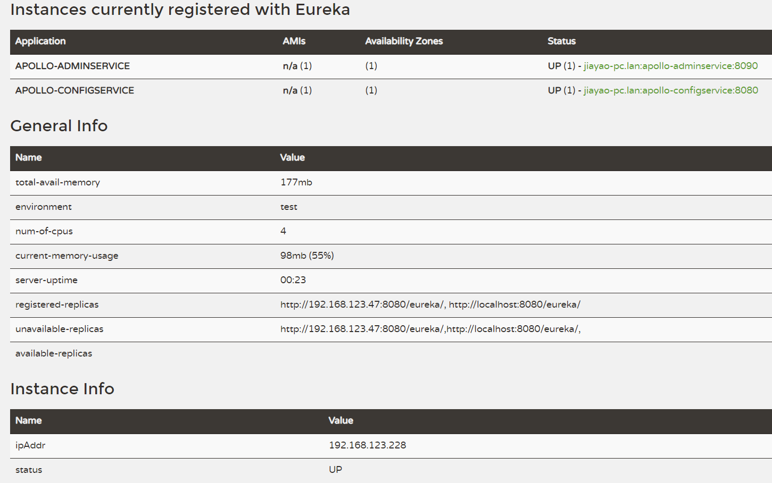The height and width of the screenshot is (483, 772).
Task: Click the Application column header
Action: 40,41
